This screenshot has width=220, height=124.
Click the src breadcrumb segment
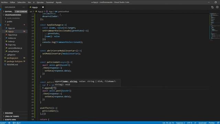click(31, 11)
